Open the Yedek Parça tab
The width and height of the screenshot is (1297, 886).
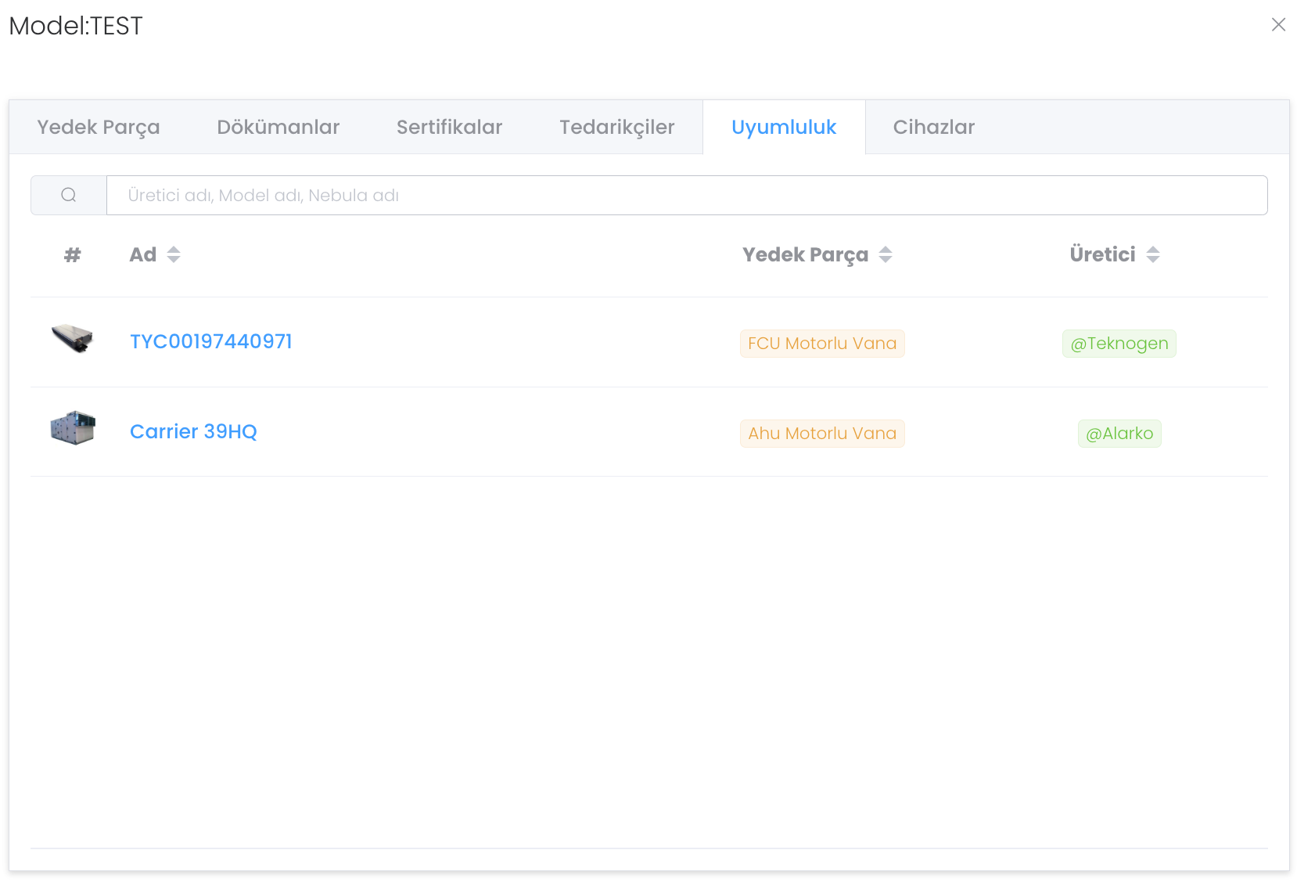99,127
